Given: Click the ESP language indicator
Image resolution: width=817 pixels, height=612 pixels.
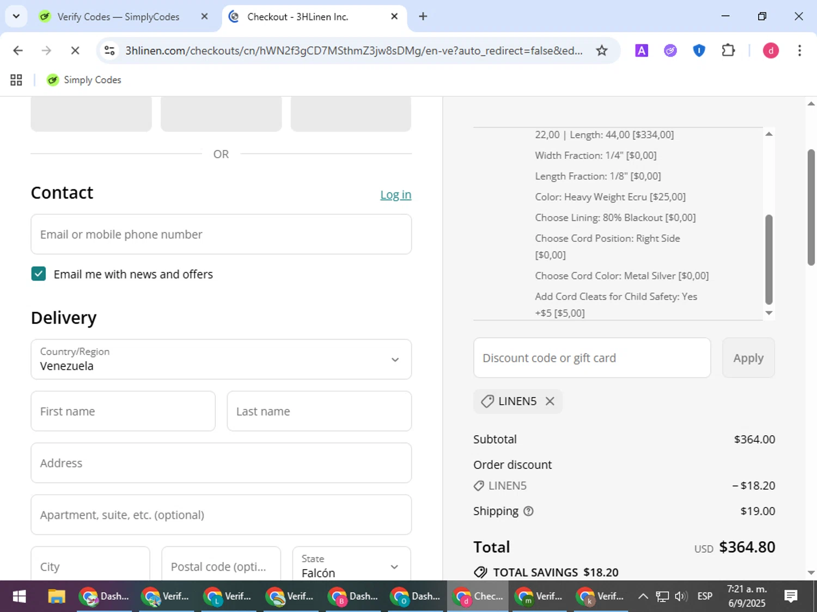Looking at the screenshot, I should [705, 596].
